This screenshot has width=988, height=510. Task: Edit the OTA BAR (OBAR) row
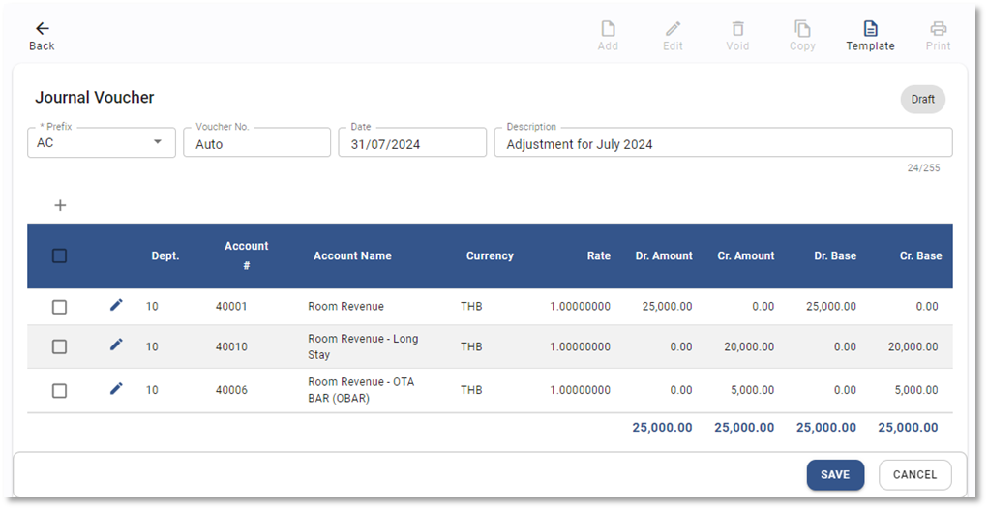coord(116,389)
